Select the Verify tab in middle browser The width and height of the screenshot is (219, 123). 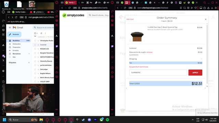click(70, 2)
